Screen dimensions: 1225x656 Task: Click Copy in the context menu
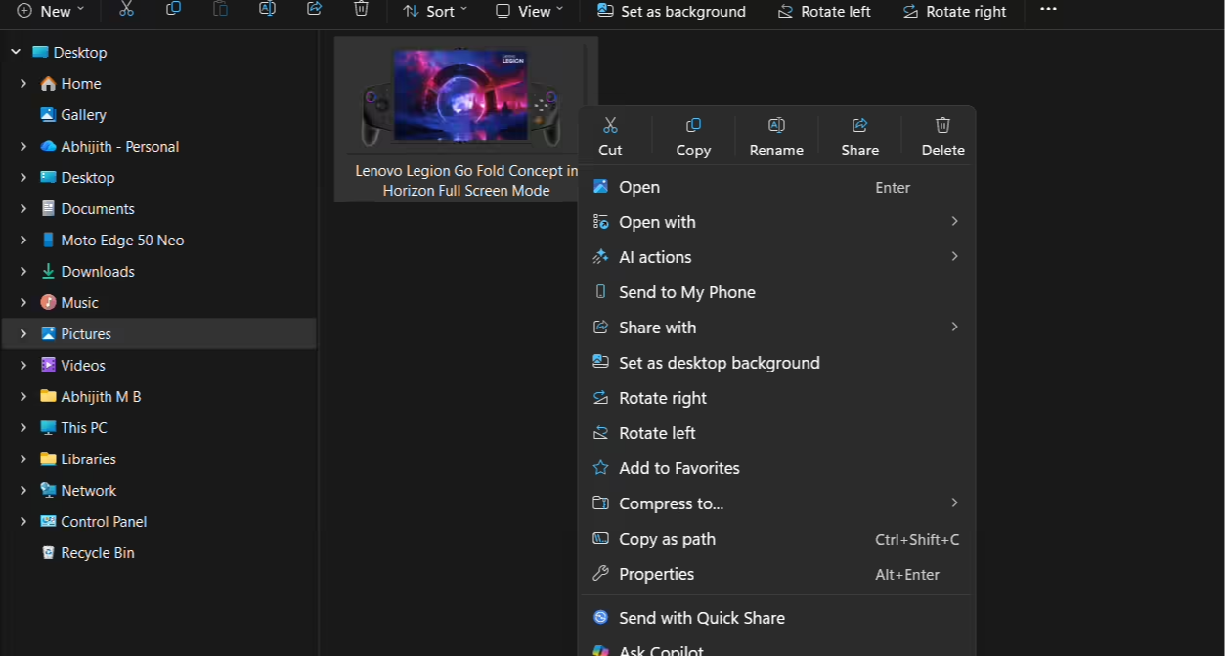[x=693, y=137]
